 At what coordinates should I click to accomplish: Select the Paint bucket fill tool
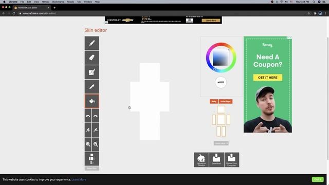92,101
